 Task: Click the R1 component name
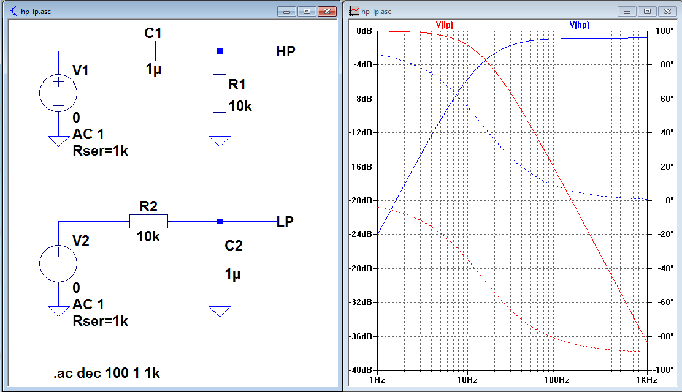[x=237, y=85]
